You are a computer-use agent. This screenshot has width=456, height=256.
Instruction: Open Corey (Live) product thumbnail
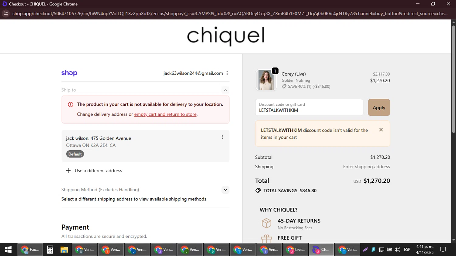266,80
